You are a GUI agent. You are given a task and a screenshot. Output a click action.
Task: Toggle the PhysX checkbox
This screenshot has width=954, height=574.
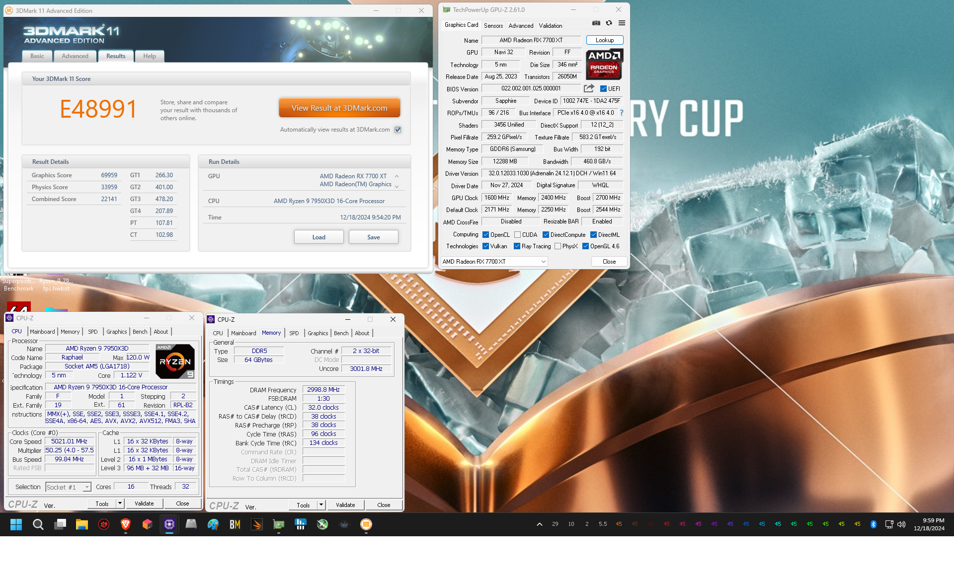[x=558, y=246]
